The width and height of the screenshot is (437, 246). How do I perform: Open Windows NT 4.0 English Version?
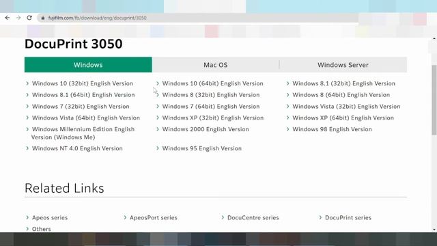point(77,148)
